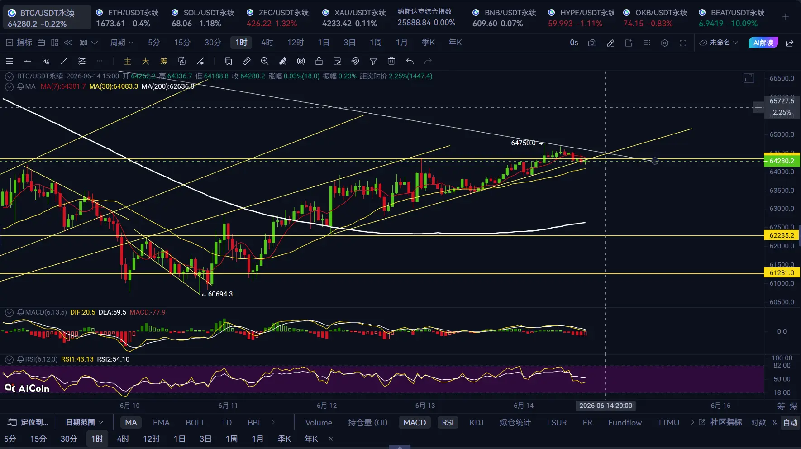
Task: Click the add-tab plus icon
Action: (x=786, y=17)
